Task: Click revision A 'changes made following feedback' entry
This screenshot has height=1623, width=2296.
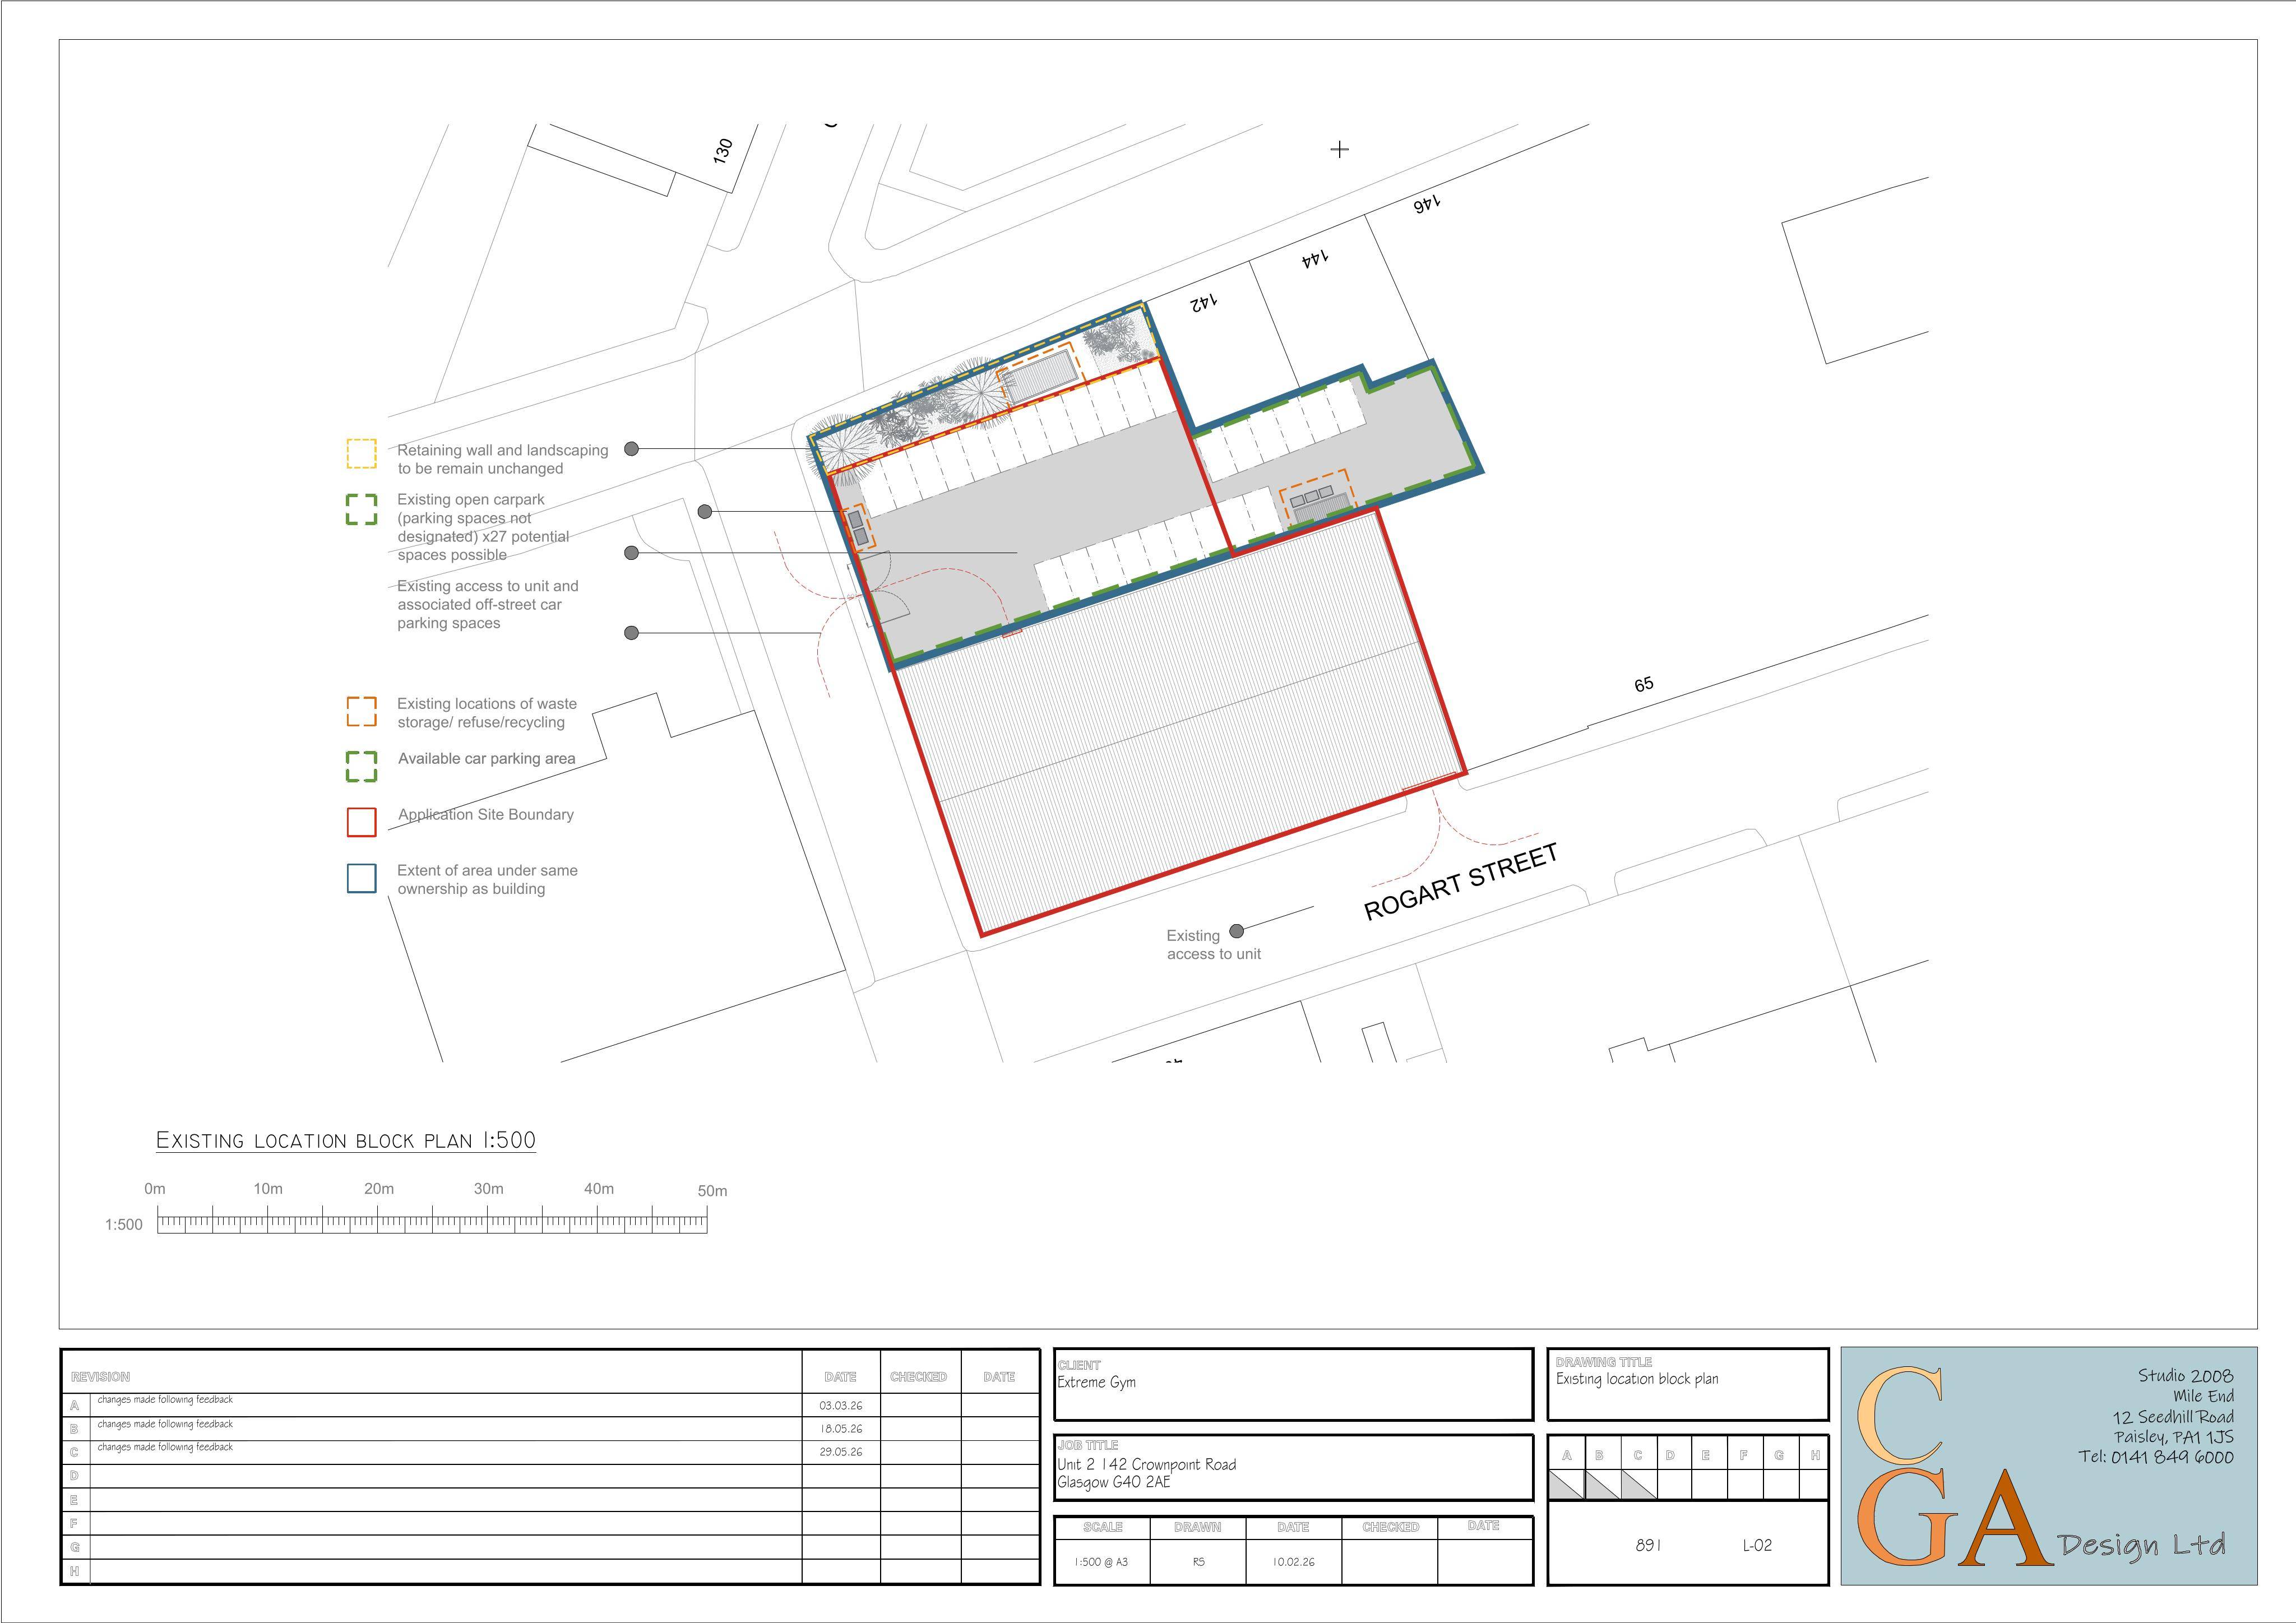Action: (x=165, y=1400)
